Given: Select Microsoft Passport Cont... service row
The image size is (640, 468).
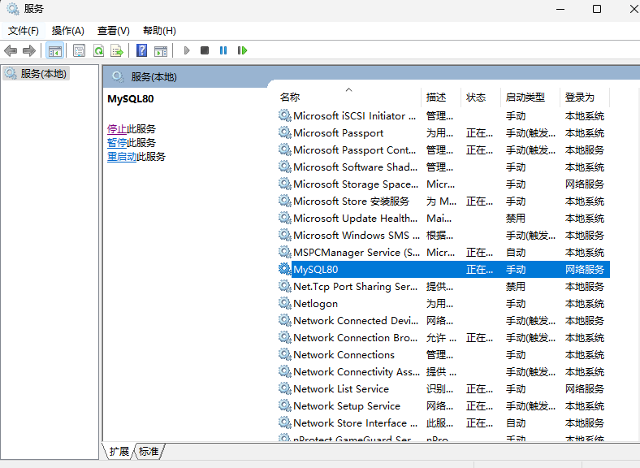Looking at the screenshot, I should (444, 149).
